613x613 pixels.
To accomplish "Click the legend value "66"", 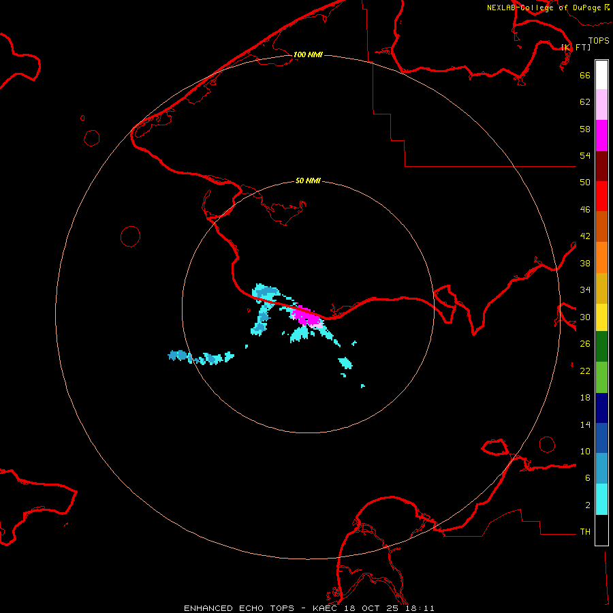I will click(585, 75).
